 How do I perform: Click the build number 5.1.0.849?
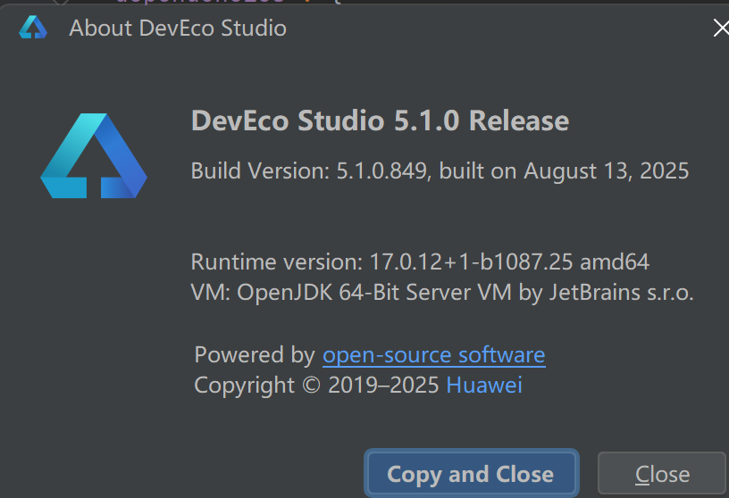tap(384, 170)
